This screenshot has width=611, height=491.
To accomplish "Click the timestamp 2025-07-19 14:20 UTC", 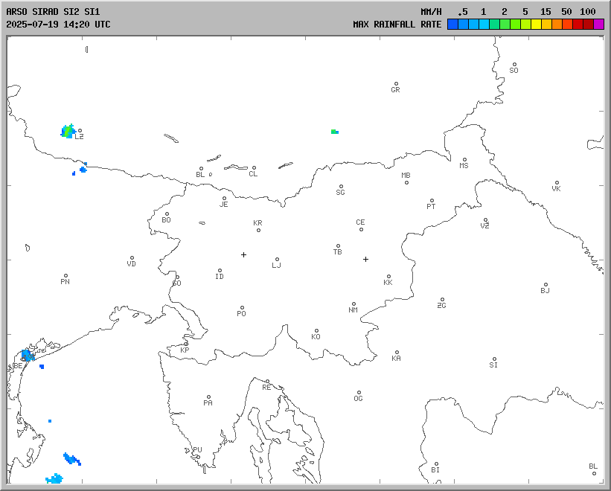I will click(x=58, y=24).
